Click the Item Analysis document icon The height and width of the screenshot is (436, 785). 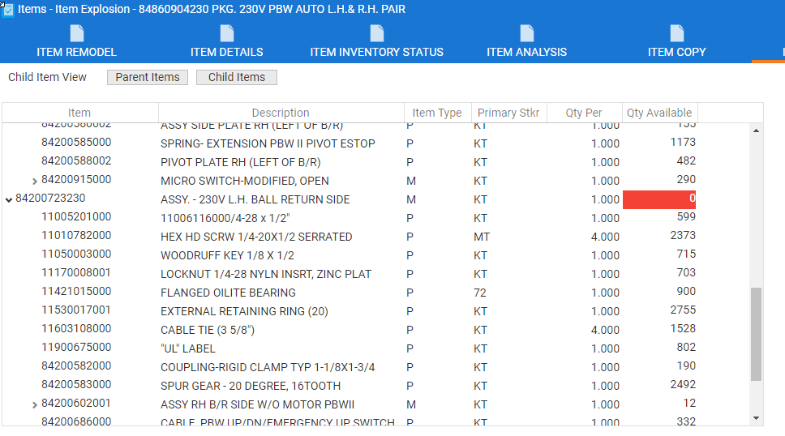click(526, 33)
